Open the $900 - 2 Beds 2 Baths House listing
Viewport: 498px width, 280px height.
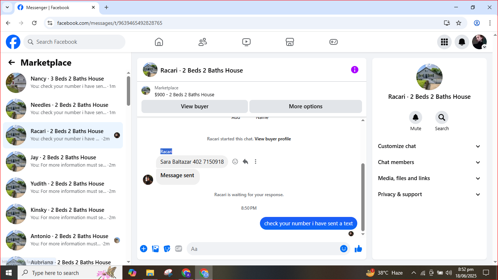point(184,95)
